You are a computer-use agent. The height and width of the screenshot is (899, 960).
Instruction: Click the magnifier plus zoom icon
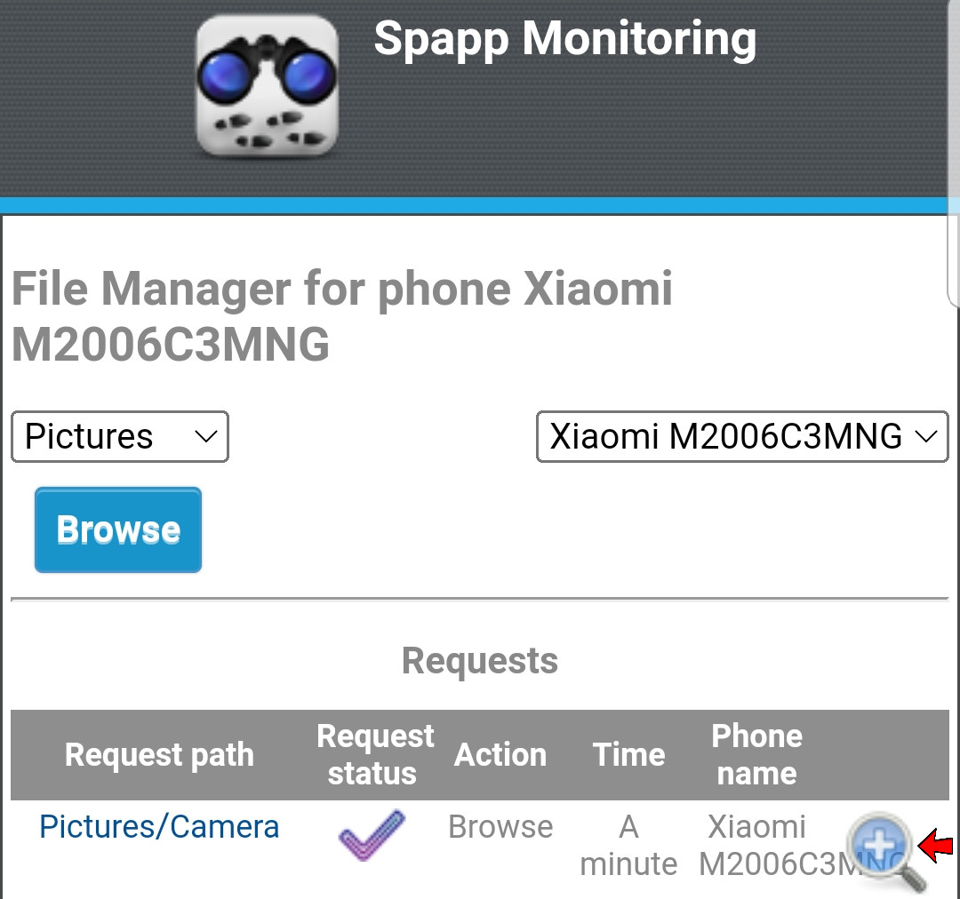click(886, 851)
